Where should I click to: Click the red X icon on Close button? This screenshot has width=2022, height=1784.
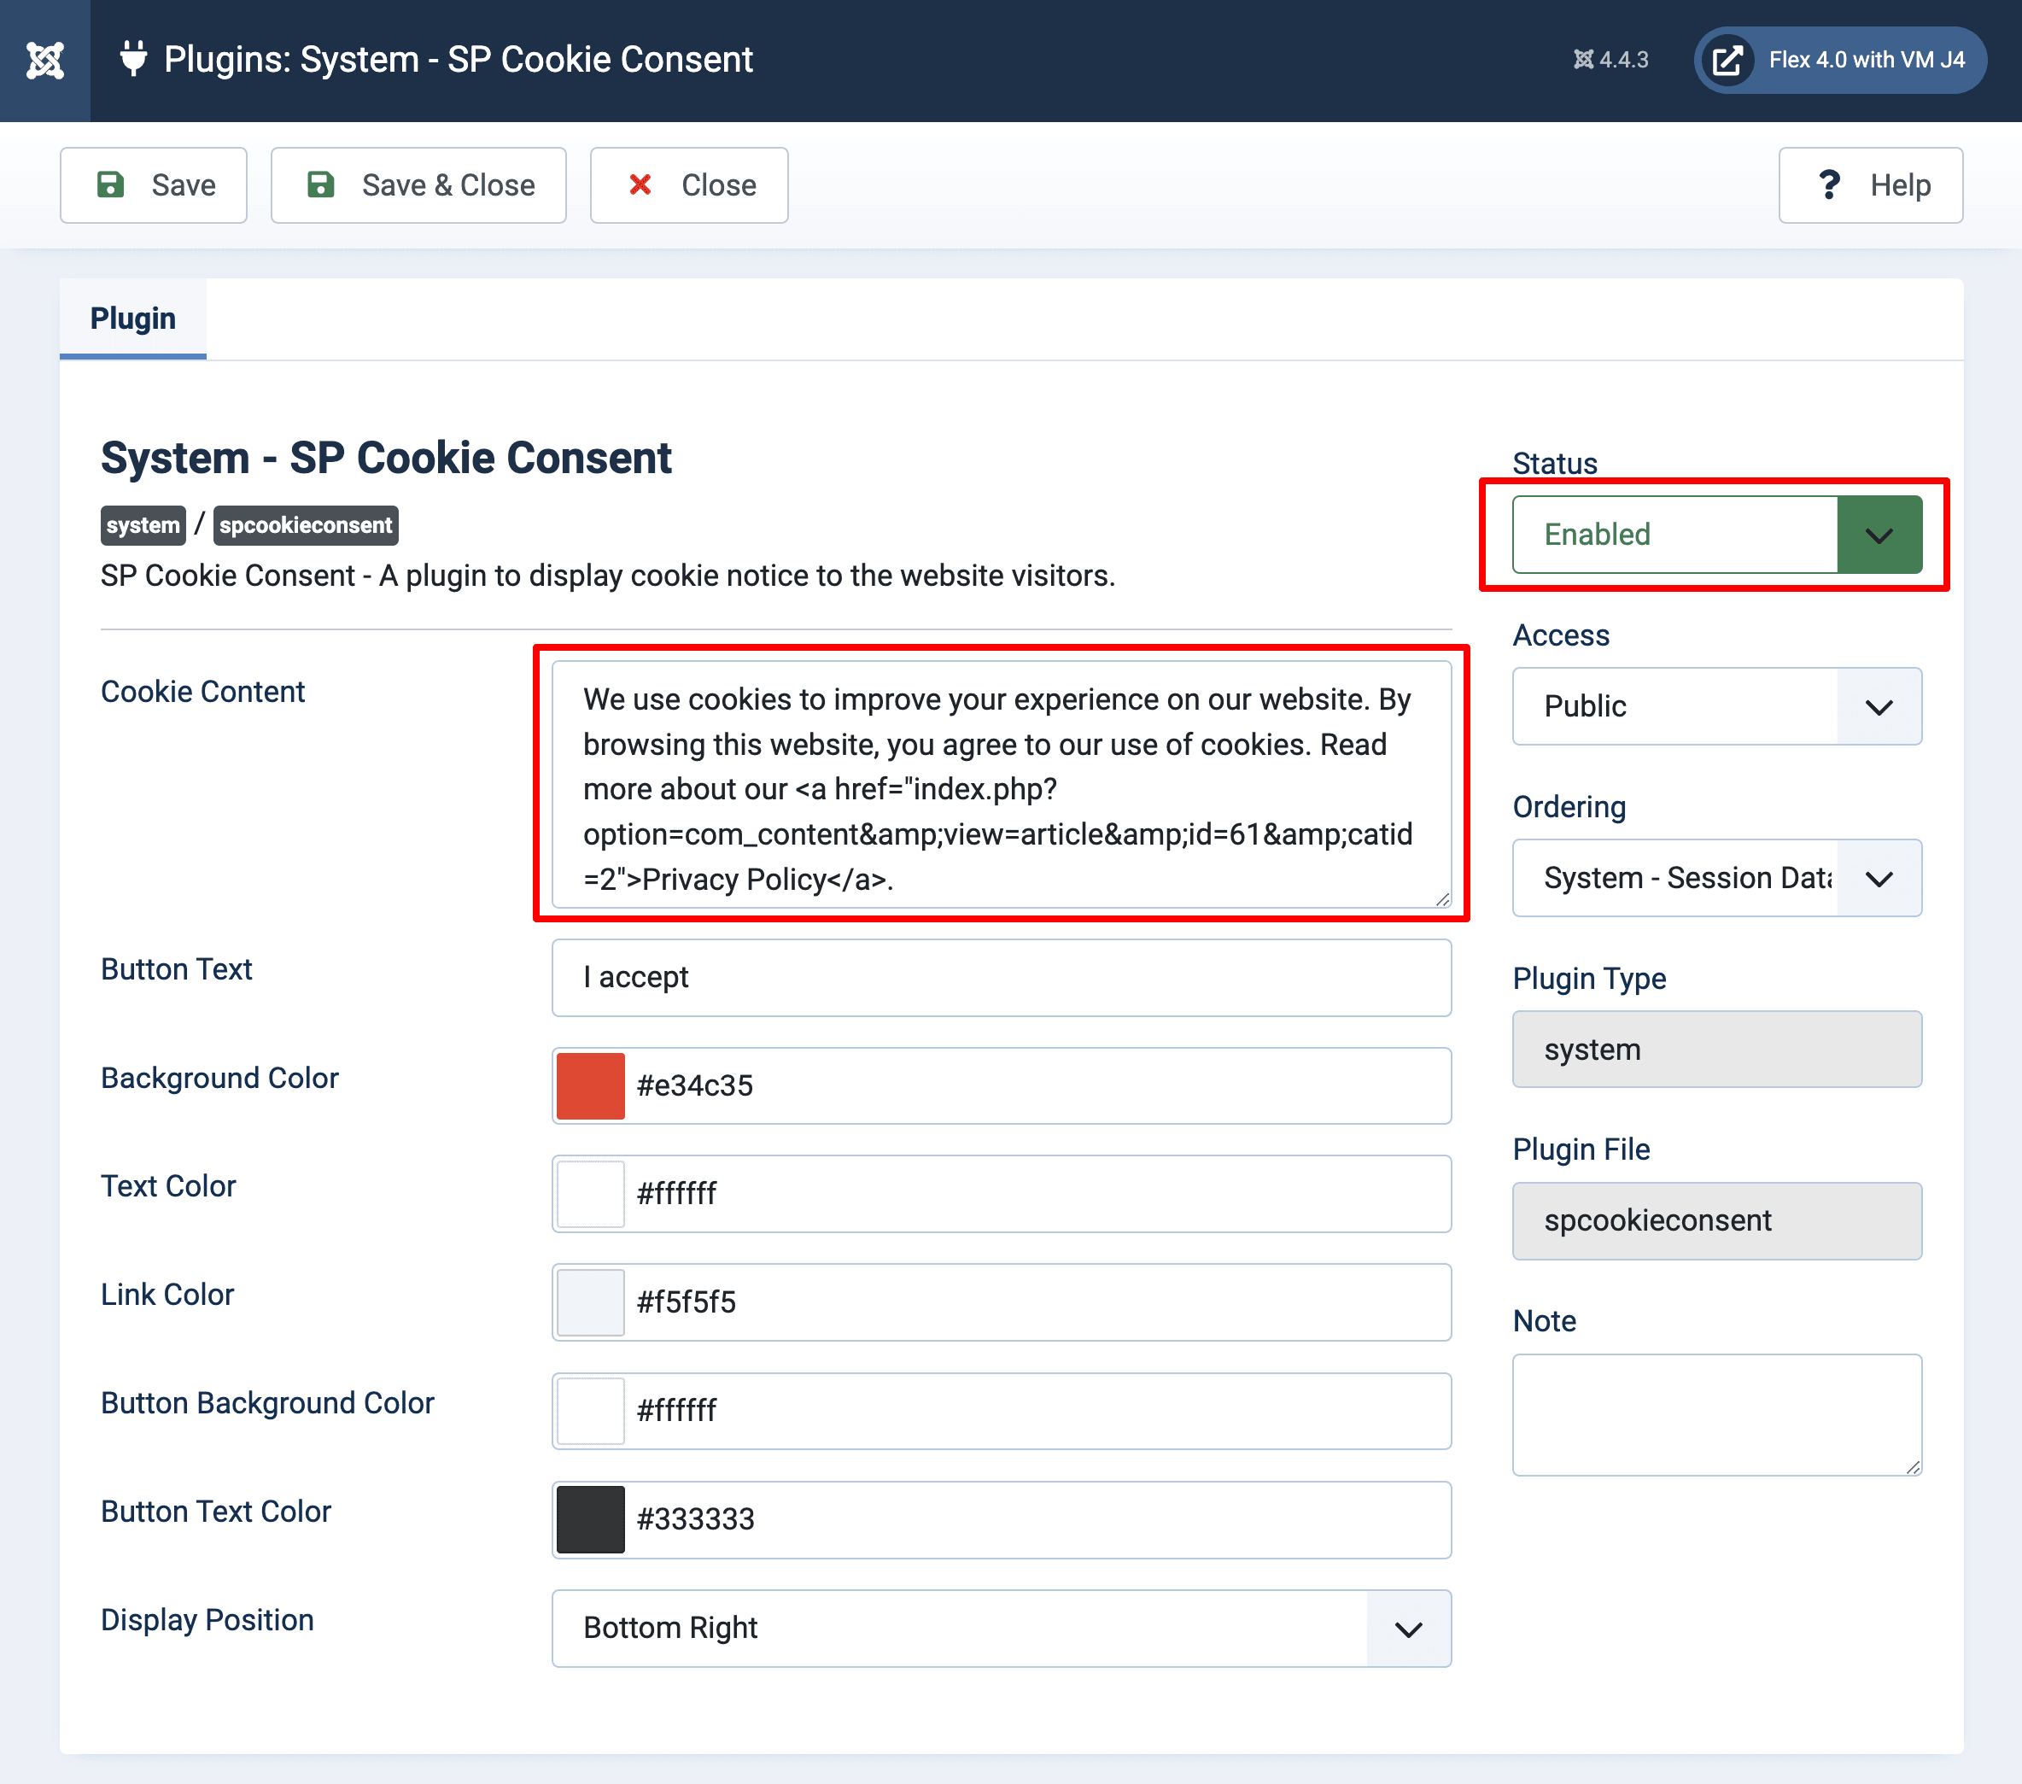coord(641,185)
